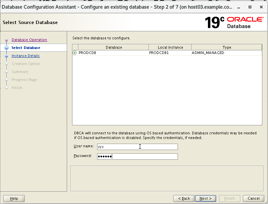Select the PRODCDB1 local instance cell
268x204 pixels.
coord(170,53)
